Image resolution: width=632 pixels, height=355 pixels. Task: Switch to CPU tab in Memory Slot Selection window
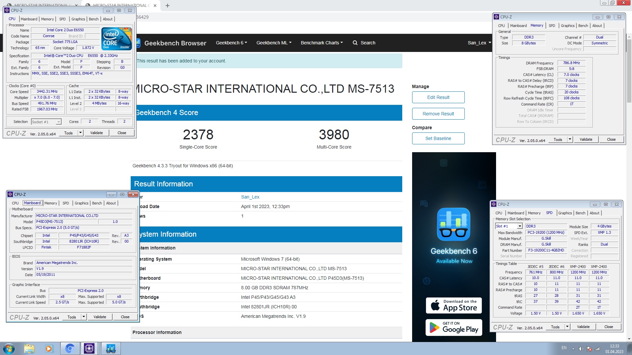(x=499, y=213)
